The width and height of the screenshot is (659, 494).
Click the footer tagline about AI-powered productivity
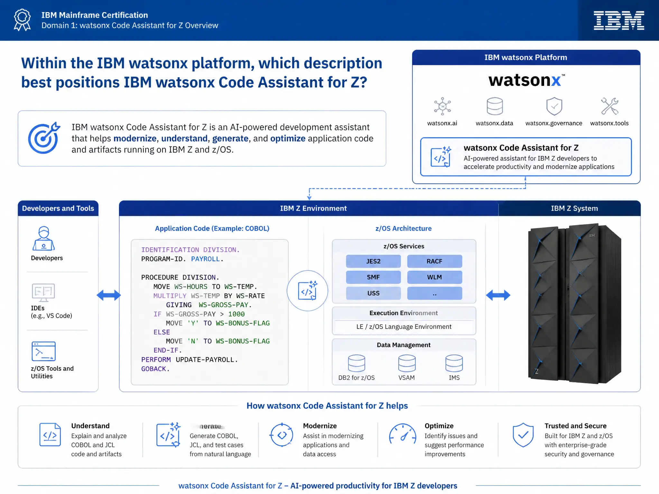pos(318,486)
